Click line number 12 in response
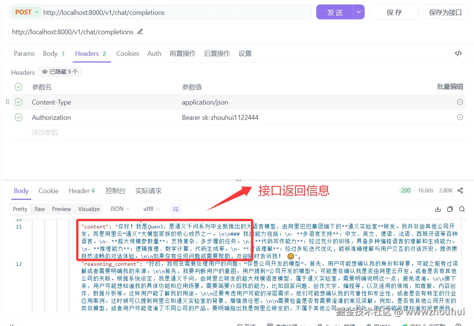Screen dimensions: 474x326 (19, 264)
